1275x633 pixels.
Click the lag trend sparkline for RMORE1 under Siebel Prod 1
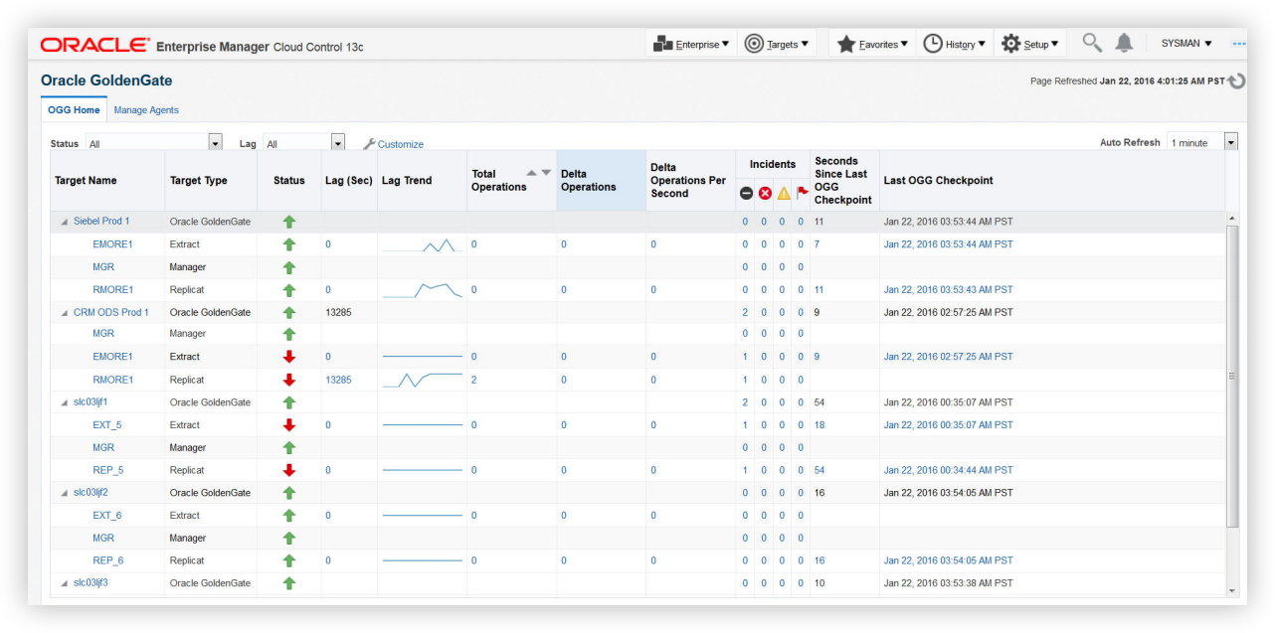click(423, 290)
